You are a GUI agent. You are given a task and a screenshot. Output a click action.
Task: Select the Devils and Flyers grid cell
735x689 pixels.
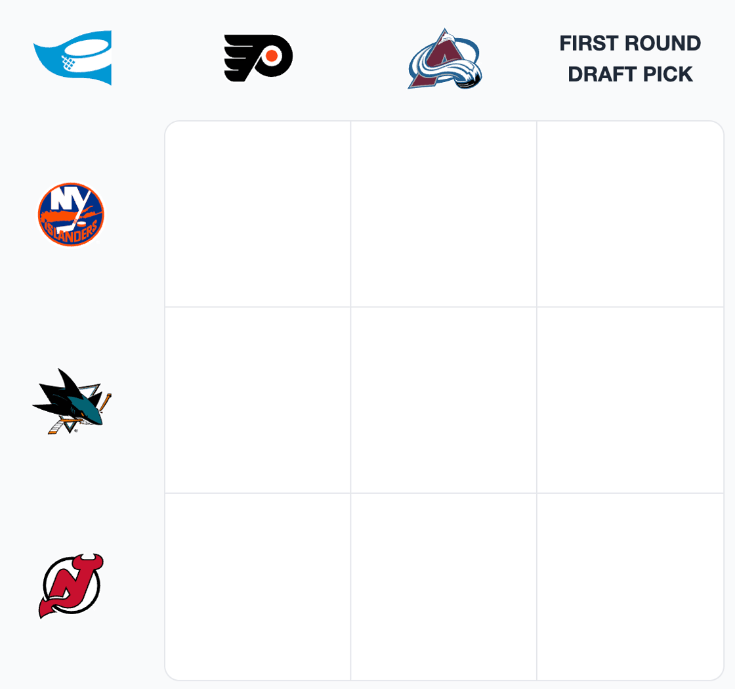257,587
